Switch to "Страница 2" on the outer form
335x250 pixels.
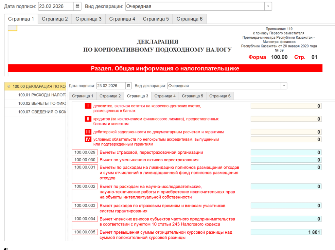pos(54,19)
